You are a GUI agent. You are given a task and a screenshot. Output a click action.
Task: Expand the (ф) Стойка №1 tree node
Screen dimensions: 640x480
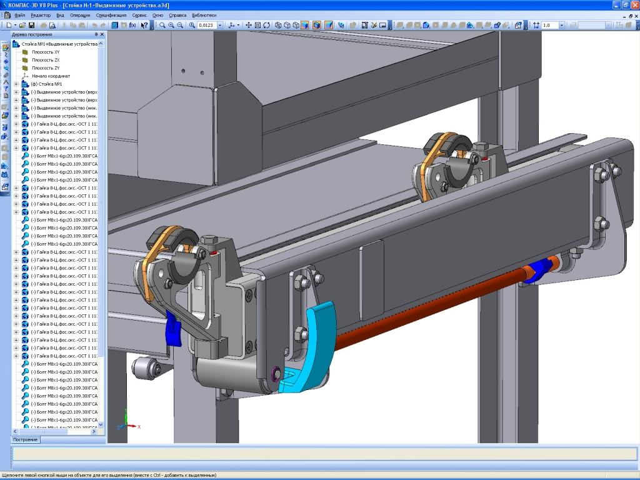pos(16,84)
